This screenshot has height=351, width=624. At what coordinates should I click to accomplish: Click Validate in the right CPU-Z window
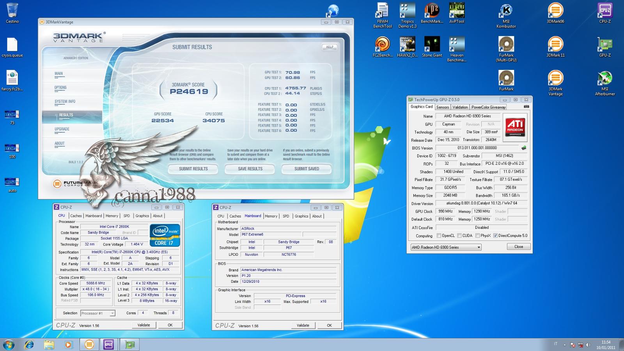pos(303,325)
